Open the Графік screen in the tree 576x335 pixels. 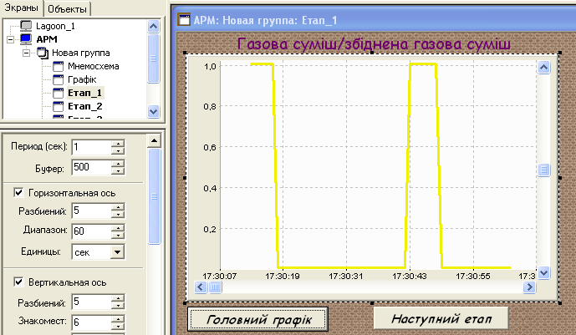pos(82,79)
